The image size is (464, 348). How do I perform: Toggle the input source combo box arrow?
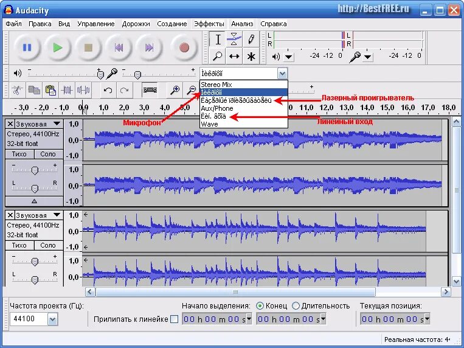[282, 73]
